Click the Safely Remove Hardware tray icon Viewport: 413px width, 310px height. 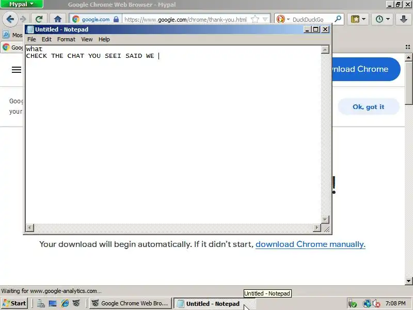pyautogui.click(x=353, y=304)
